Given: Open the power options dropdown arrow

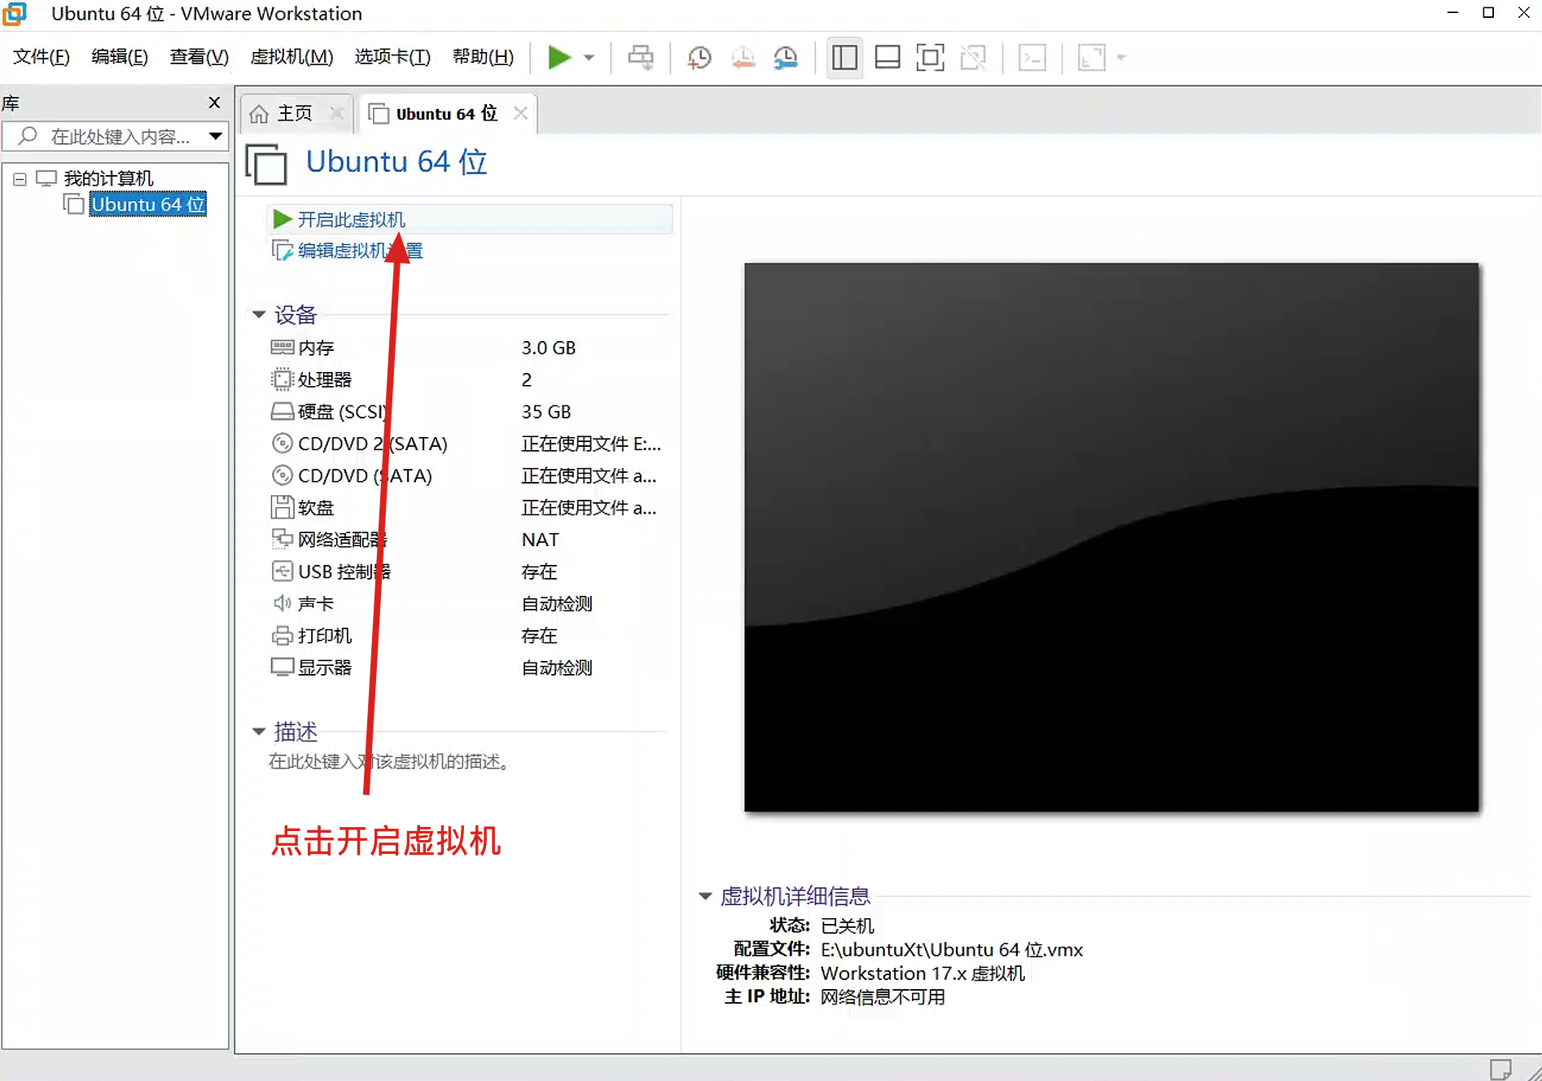Looking at the screenshot, I should click(x=589, y=58).
